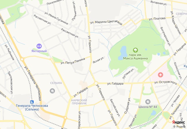The height and width of the screenshot is (129, 187).
Task: Click the ул. Платова street label
Action: pos(157,19)
